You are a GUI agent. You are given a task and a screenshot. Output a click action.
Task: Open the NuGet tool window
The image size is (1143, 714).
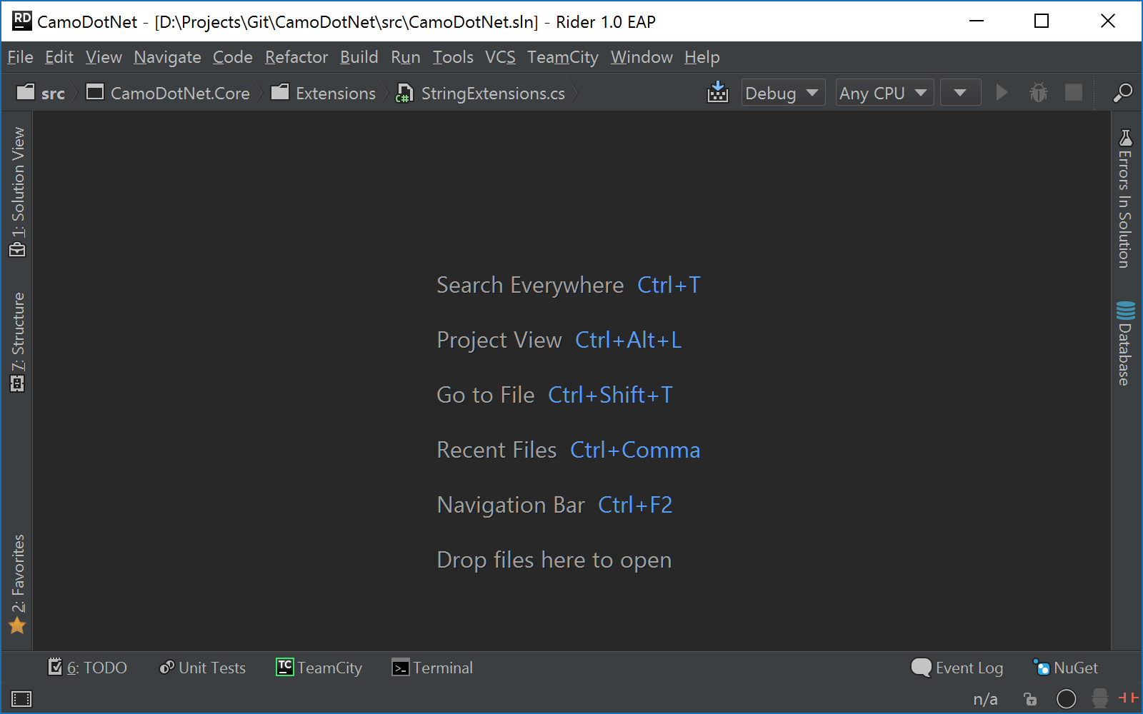click(1065, 668)
